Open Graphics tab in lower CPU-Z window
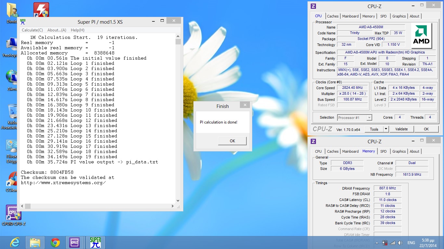444x249 pixels. tap(399, 151)
